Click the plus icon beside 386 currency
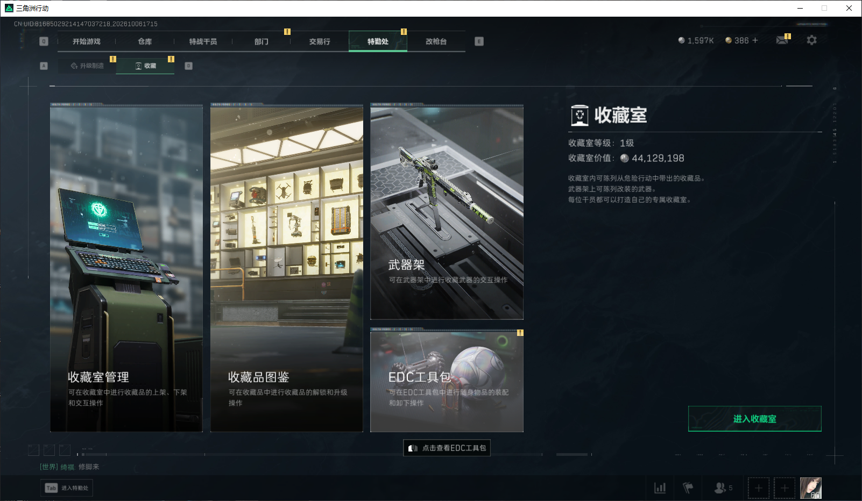Screen dimensions: 862x501 click(x=755, y=40)
